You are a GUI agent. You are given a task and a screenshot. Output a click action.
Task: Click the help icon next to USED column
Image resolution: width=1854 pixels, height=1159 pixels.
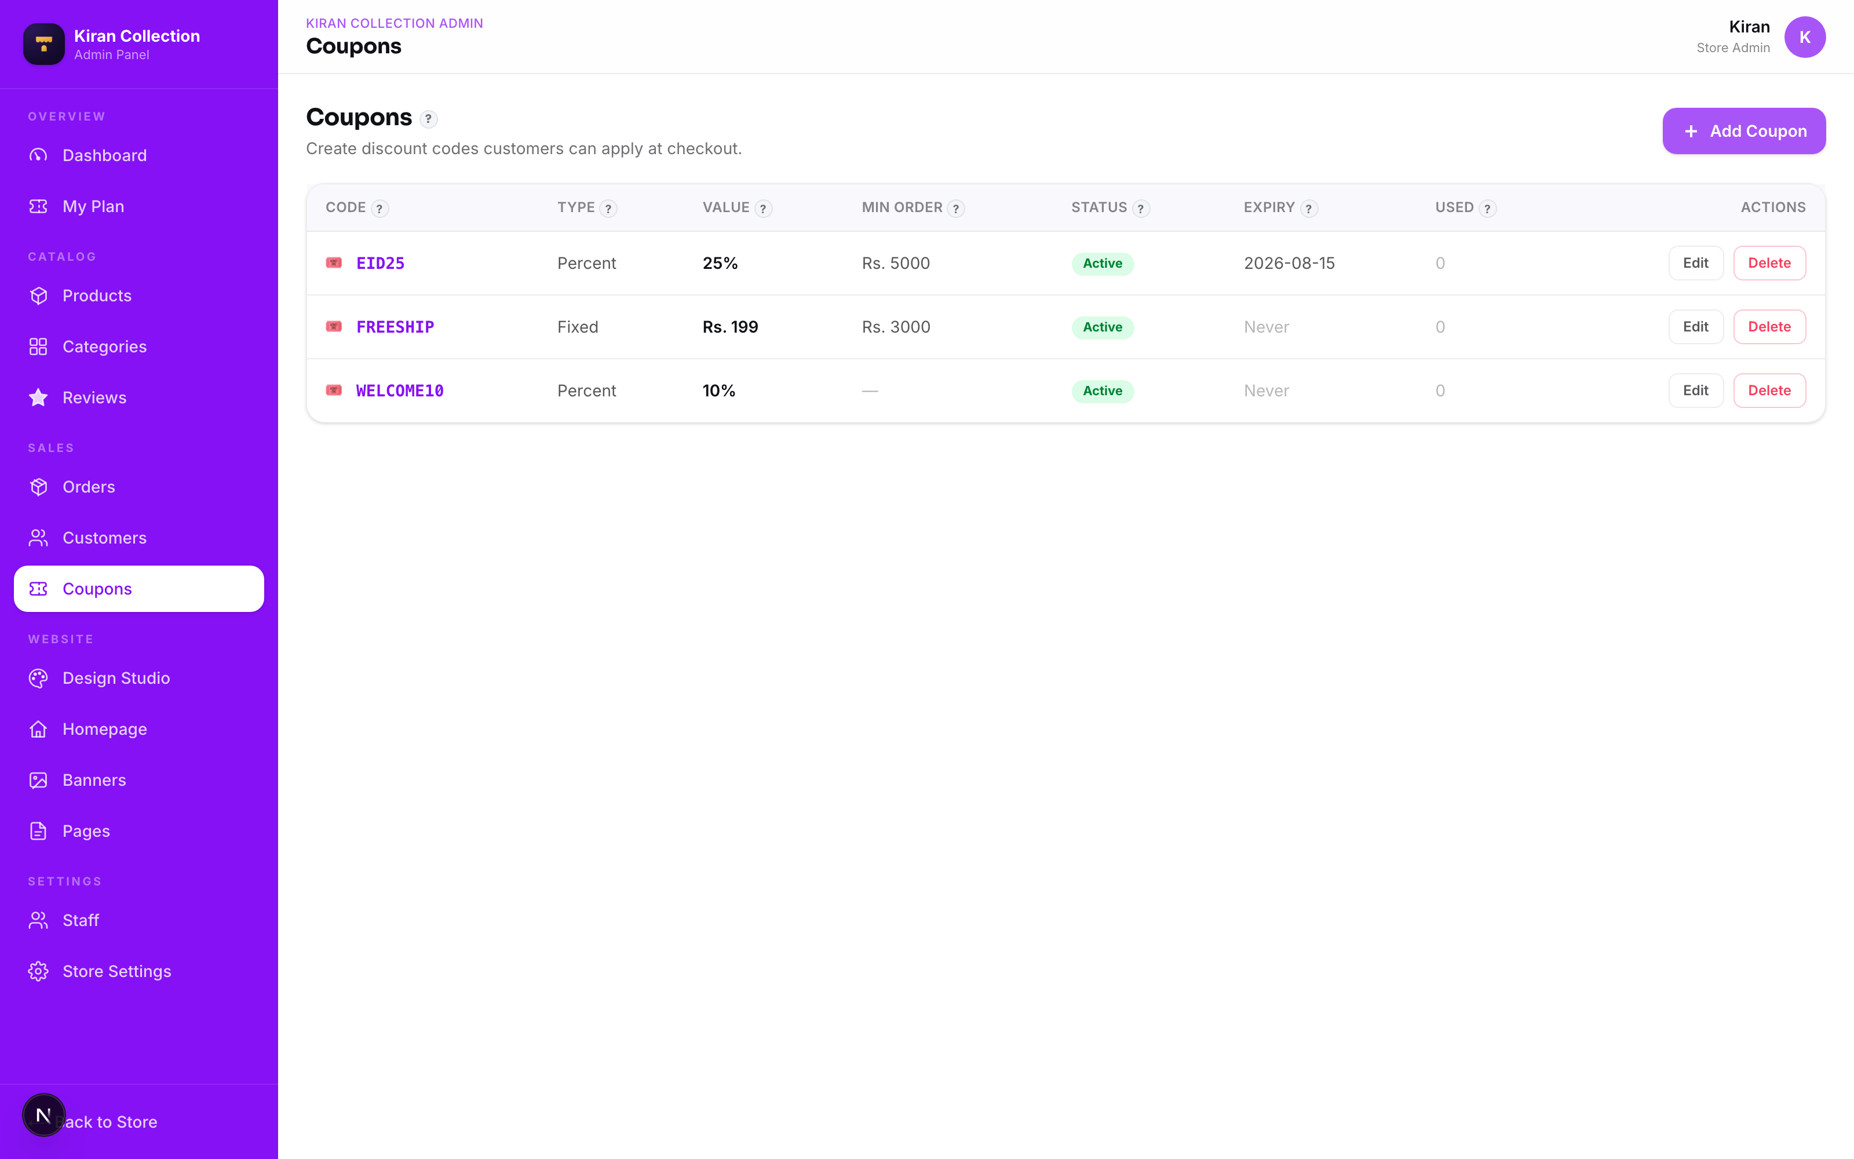1487,209
